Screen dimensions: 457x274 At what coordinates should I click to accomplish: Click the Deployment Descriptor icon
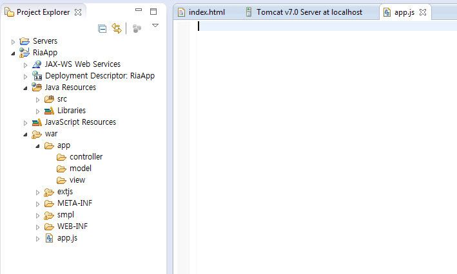coord(37,76)
